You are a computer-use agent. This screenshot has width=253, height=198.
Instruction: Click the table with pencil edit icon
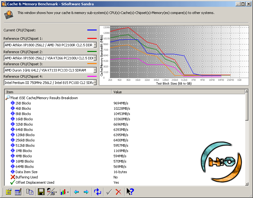coord(18,192)
